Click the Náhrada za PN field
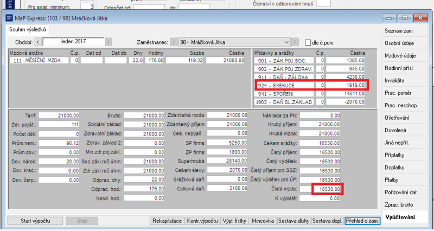 [x=320, y=116]
